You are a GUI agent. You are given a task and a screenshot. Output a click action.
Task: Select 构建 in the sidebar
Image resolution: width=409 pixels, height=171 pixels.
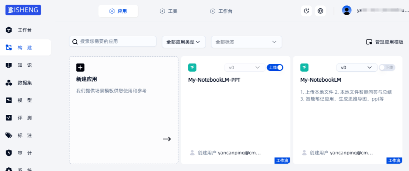pos(26,47)
